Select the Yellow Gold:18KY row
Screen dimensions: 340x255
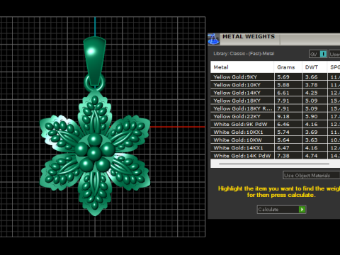pos(276,101)
